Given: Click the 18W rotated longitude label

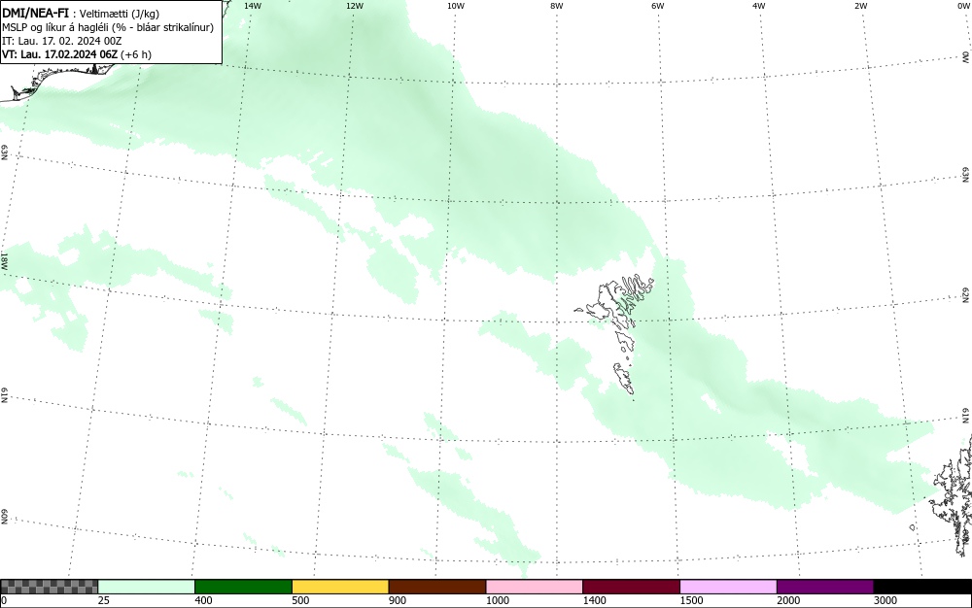Looking at the screenshot, I should click(x=4, y=260).
